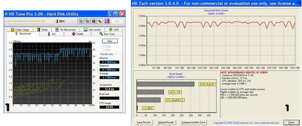
Task: Click Compare Another Drive button
Action: [x=193, y=122]
